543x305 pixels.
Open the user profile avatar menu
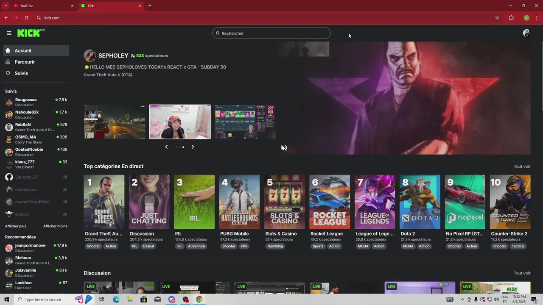(526, 33)
